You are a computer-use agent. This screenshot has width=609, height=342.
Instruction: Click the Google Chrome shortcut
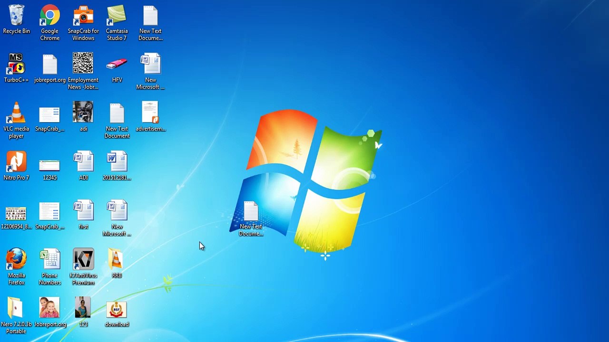[x=49, y=23]
